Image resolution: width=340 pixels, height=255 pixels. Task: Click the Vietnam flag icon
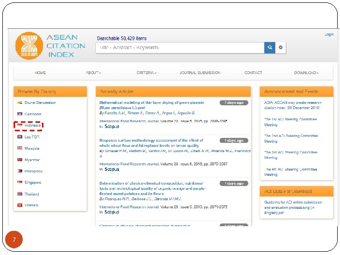[20, 205]
